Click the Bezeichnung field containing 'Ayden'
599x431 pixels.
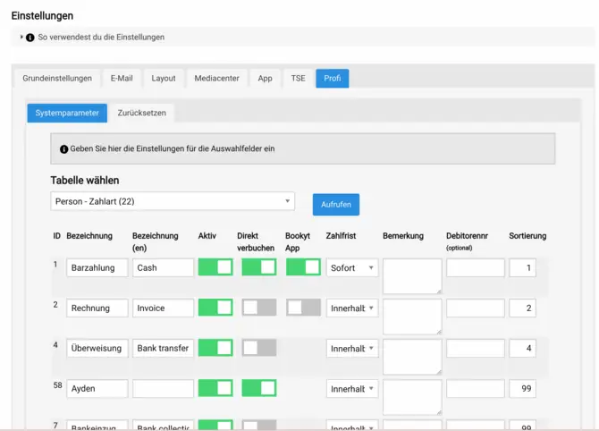tap(97, 389)
